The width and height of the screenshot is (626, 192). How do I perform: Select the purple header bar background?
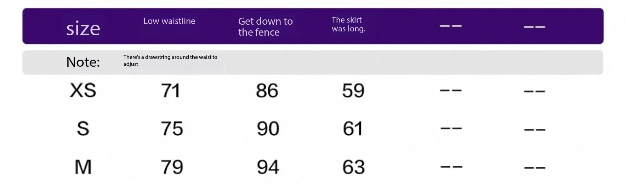click(x=313, y=26)
